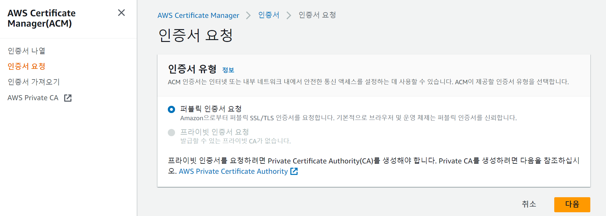Select 인증서 요청 in the sidebar

coord(27,66)
